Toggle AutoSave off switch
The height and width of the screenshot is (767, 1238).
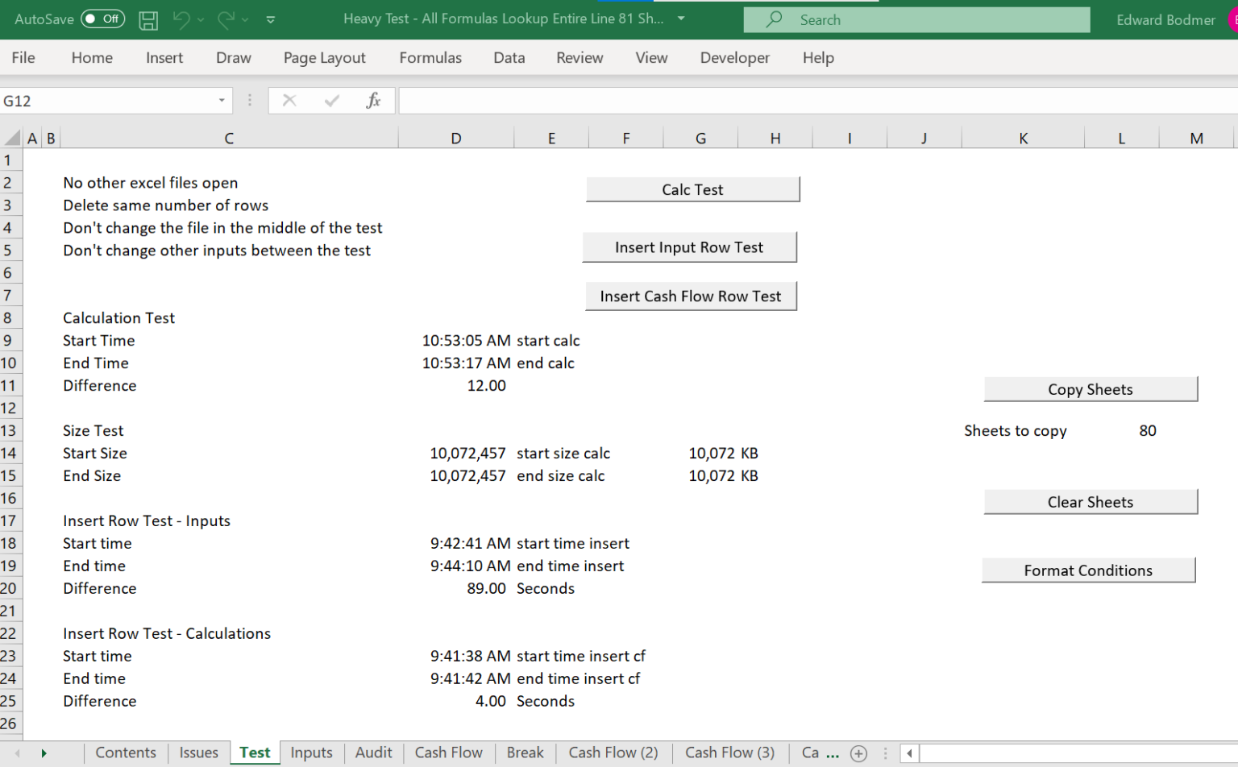coord(102,19)
